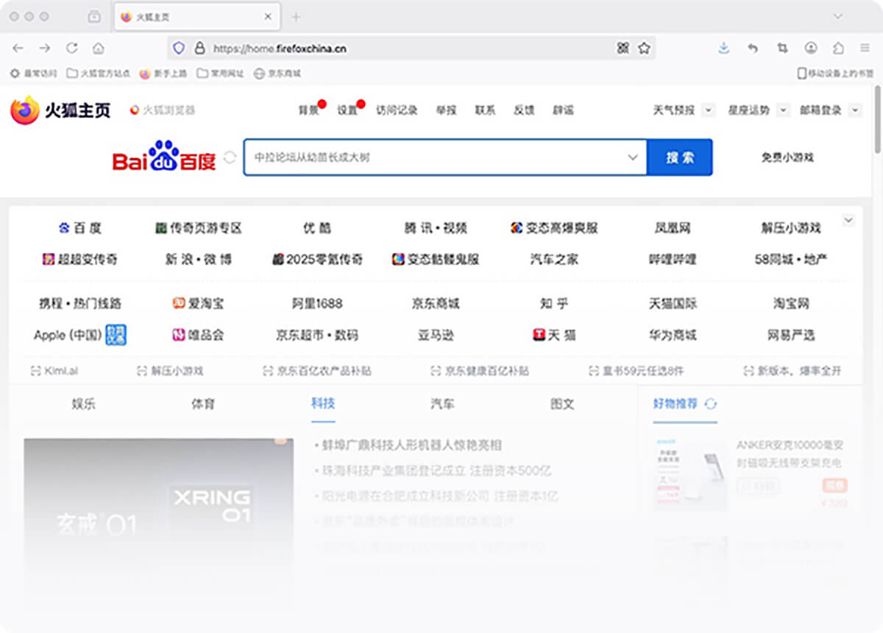Click the URL address bar
The width and height of the screenshot is (883, 633).
coord(412,49)
